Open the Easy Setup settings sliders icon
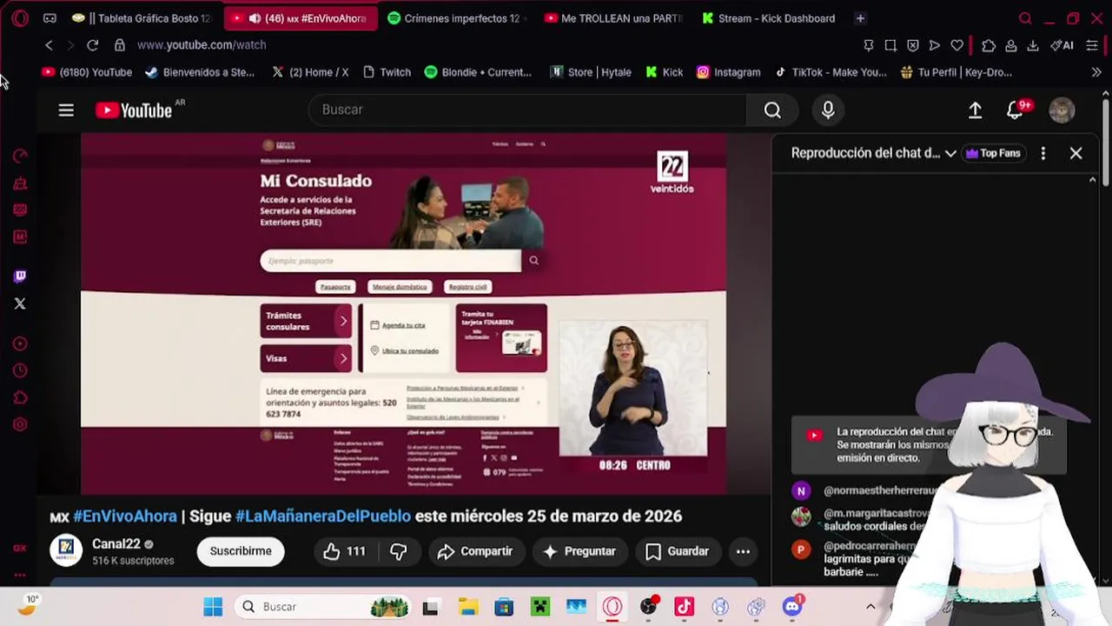 [x=1092, y=45]
